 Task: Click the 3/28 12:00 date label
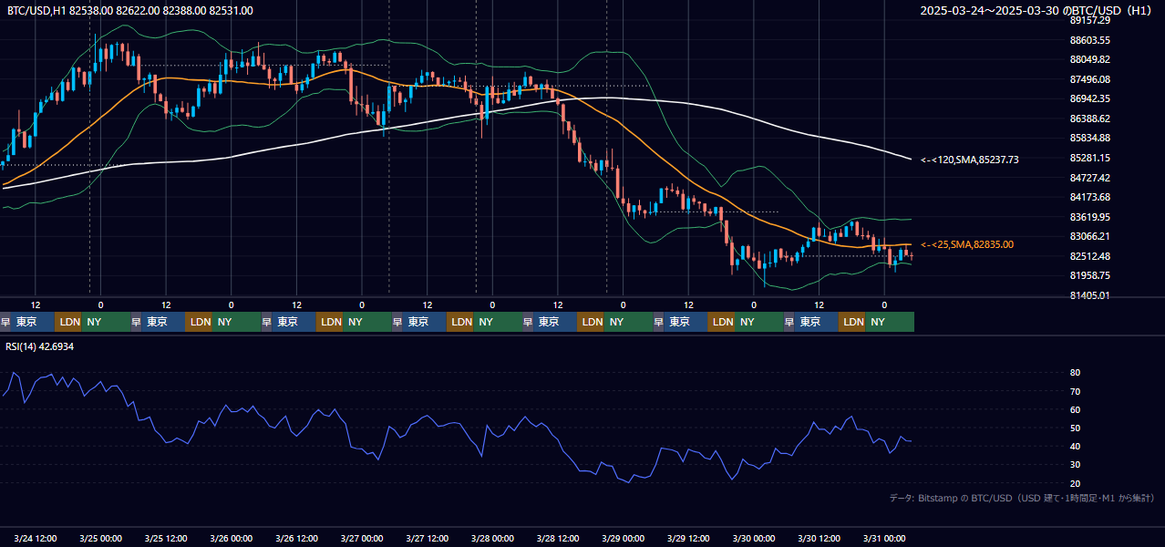point(558,538)
